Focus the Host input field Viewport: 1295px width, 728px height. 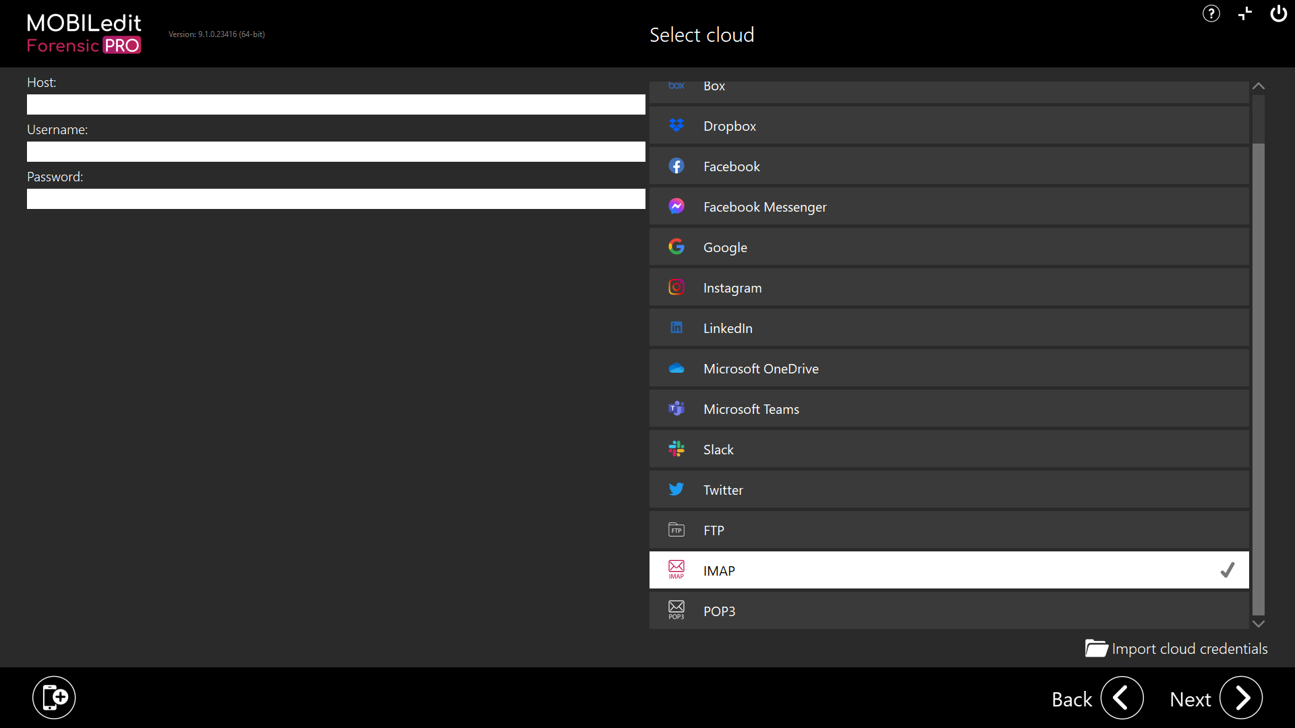point(336,104)
